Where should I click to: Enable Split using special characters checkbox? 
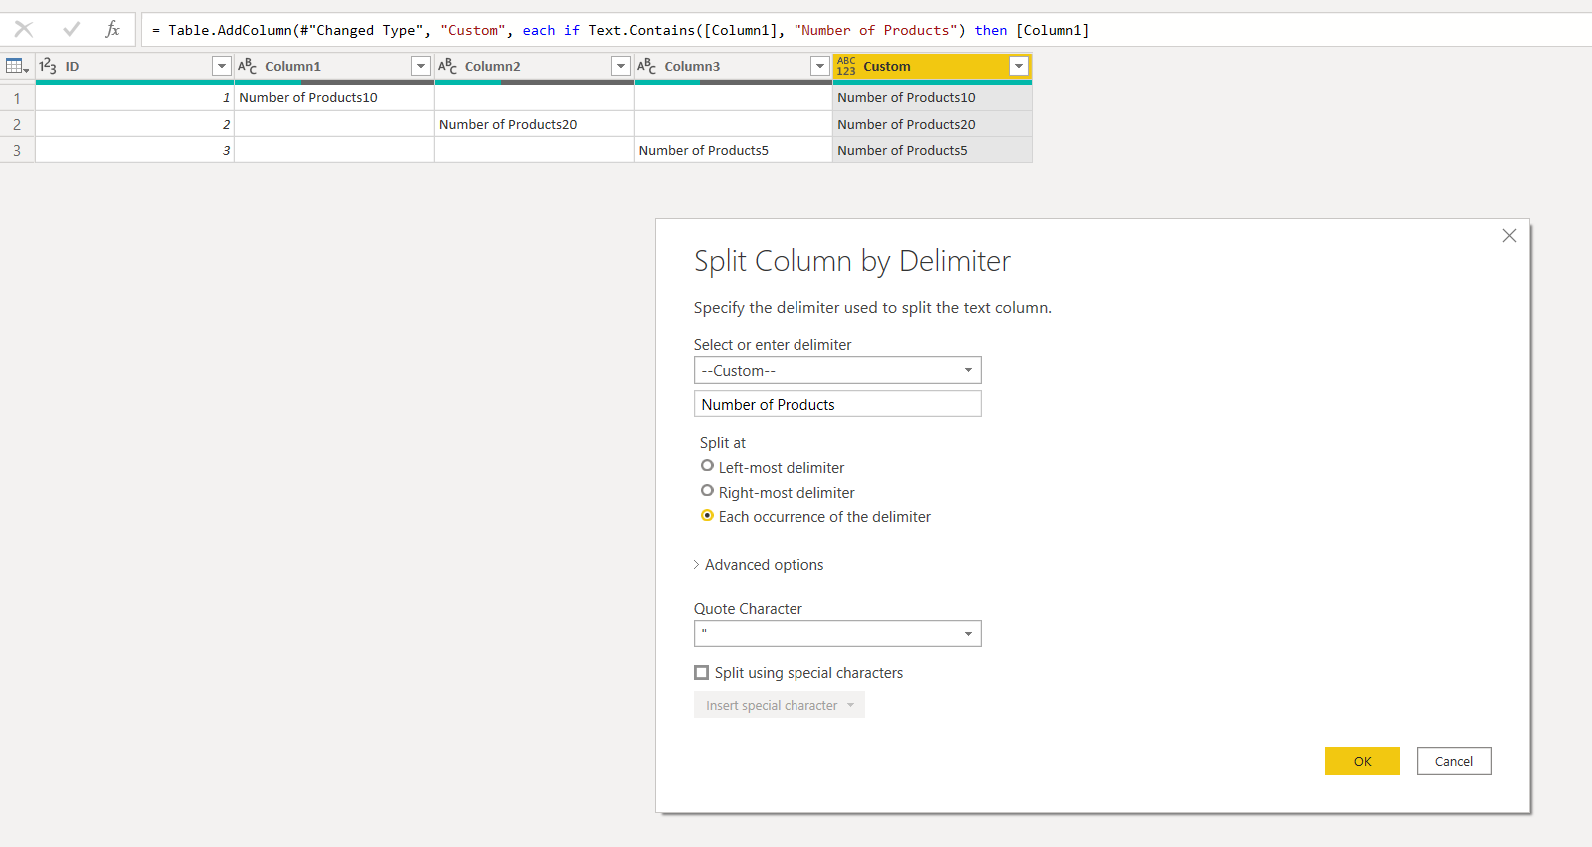pos(702,673)
